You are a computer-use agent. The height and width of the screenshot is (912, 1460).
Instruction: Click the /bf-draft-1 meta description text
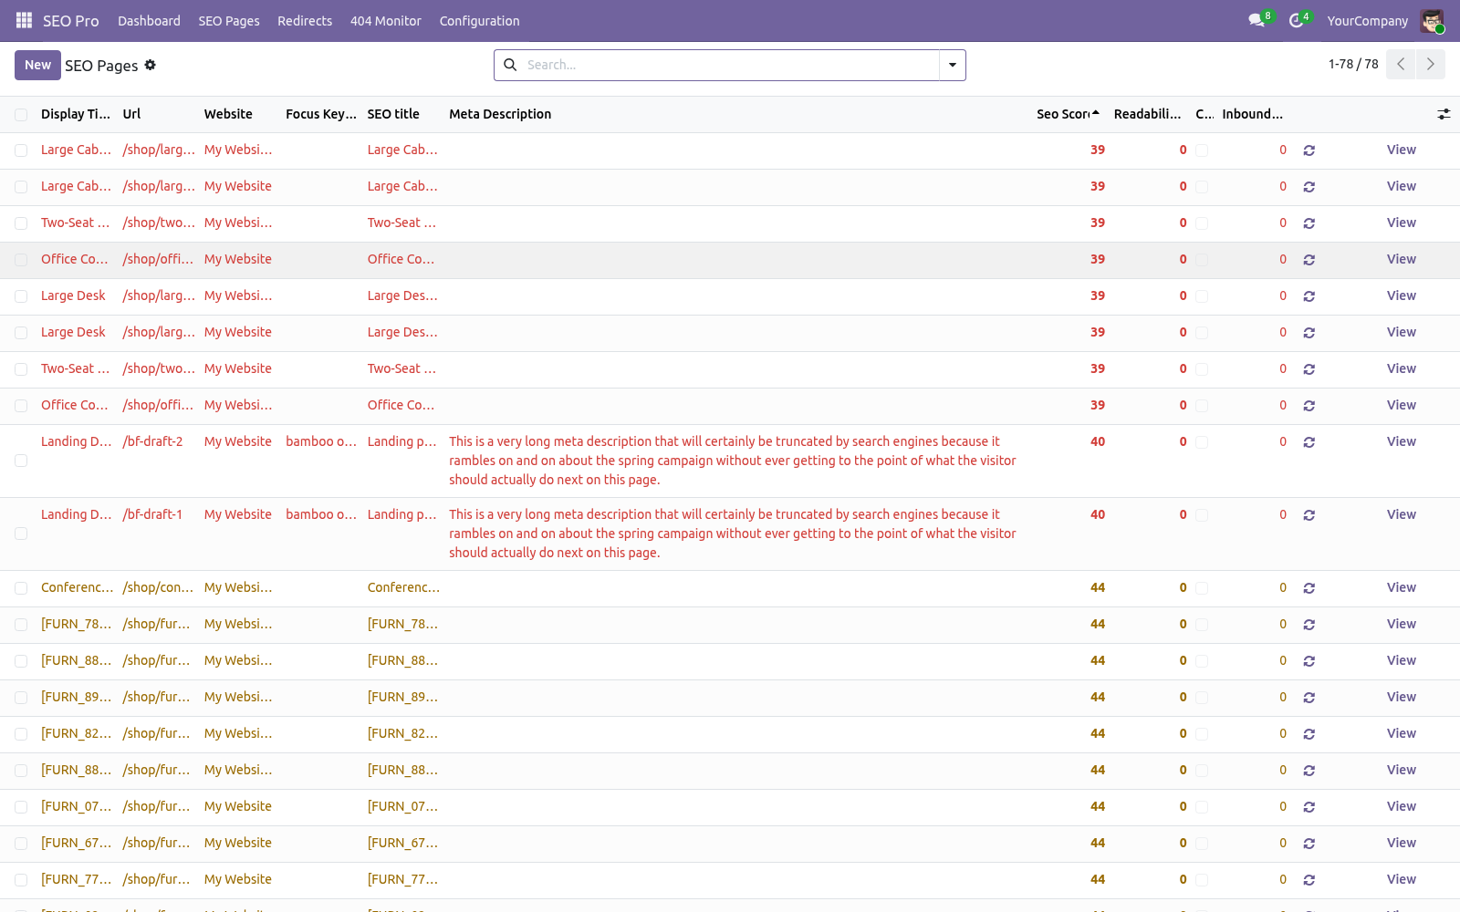(x=733, y=534)
